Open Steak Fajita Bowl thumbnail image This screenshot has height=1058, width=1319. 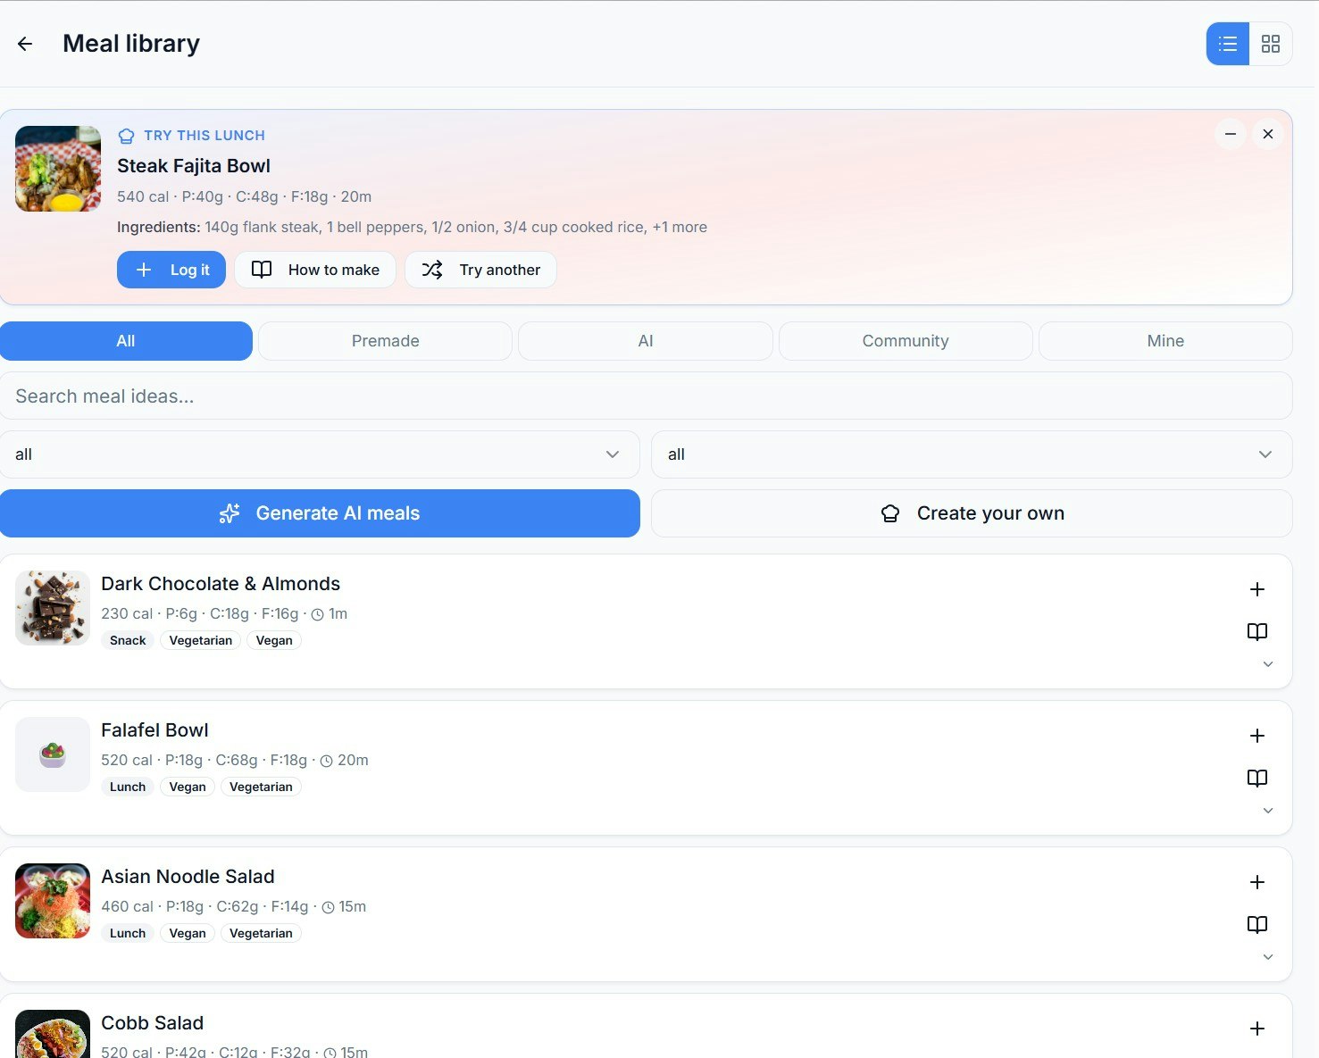coord(58,169)
